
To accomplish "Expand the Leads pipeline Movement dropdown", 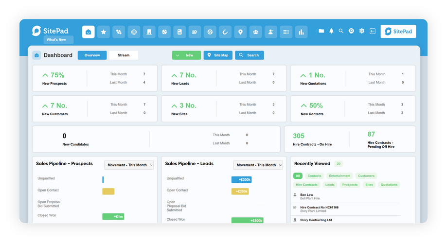I will point(258,165).
